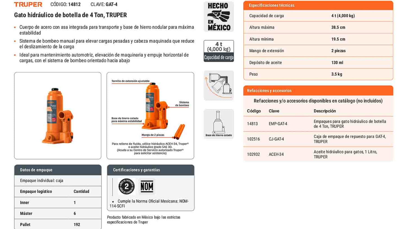Viewport: 407px width, 229px height.
Task: Open the annotated jack diagram image
Action: pos(150,116)
